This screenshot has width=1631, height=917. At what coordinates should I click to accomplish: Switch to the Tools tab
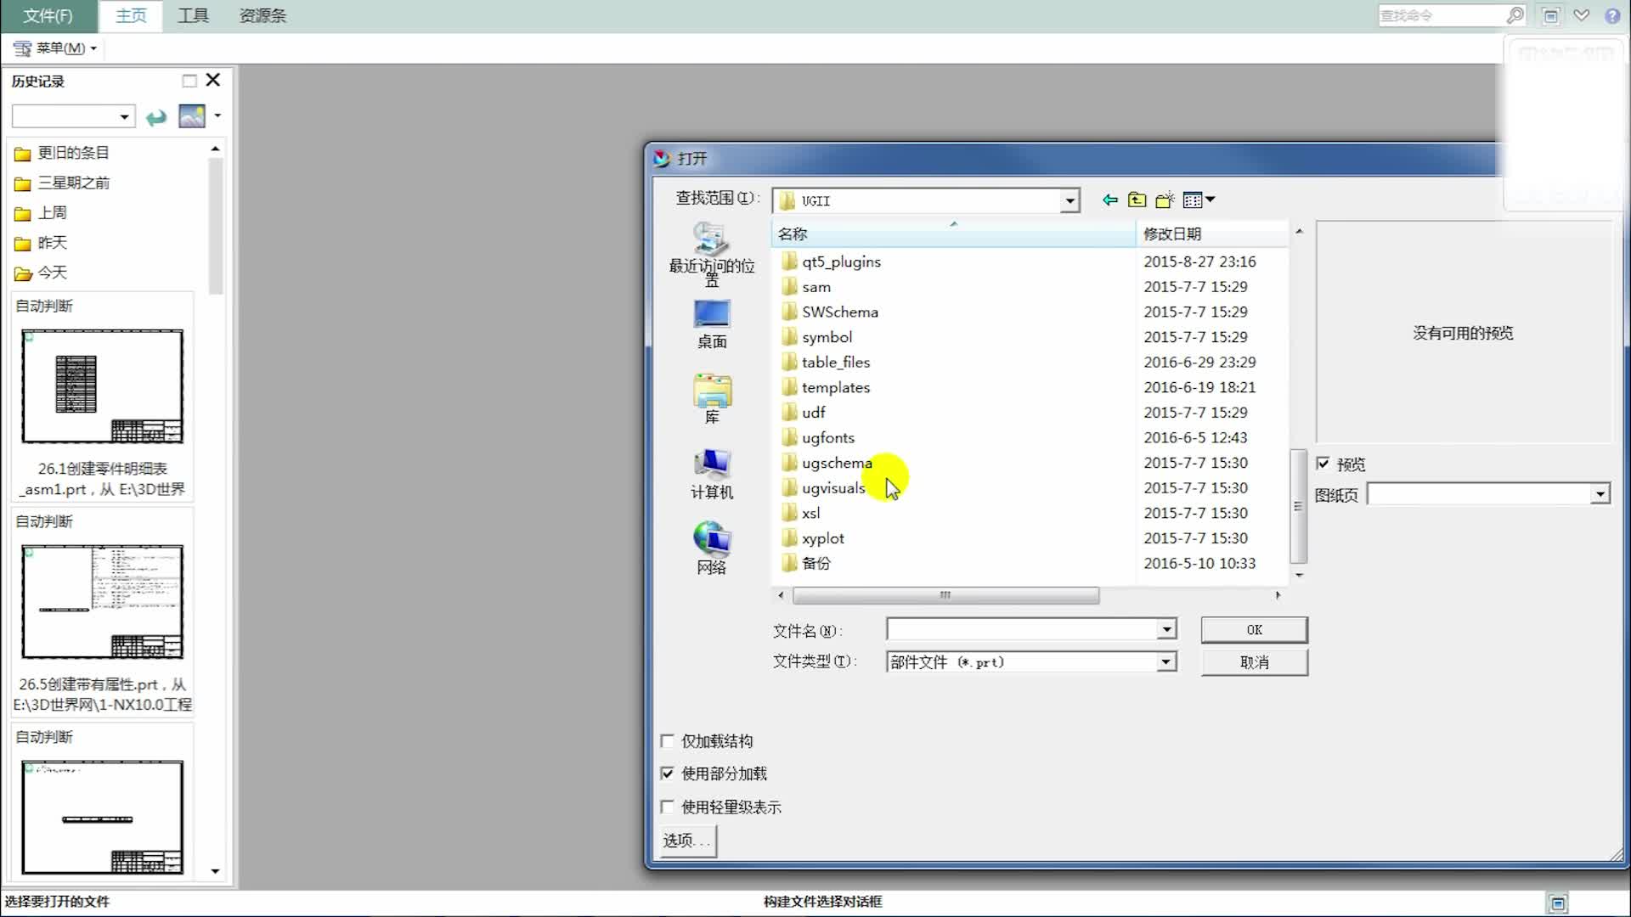point(193,16)
